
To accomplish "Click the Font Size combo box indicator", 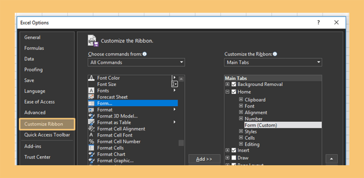I will click(x=174, y=84).
